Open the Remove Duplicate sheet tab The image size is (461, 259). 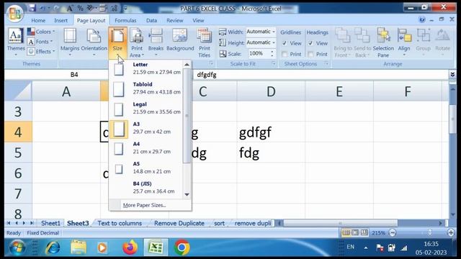tap(179, 223)
